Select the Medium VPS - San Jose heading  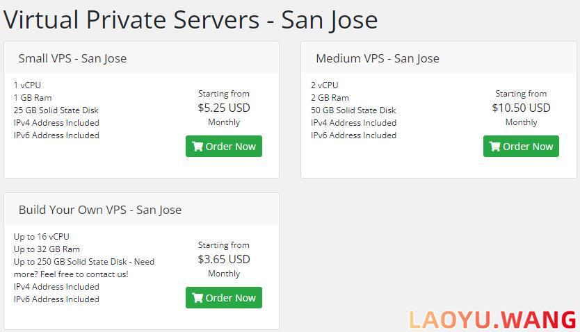tap(378, 58)
